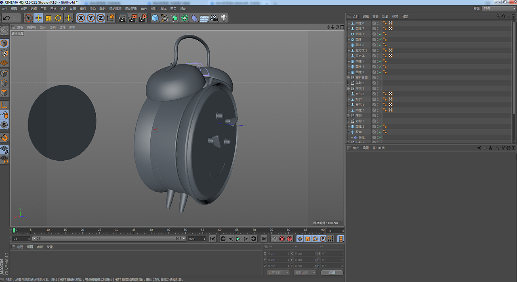
Task: Switch the coordinate system cube icon
Action: [x=111, y=18]
